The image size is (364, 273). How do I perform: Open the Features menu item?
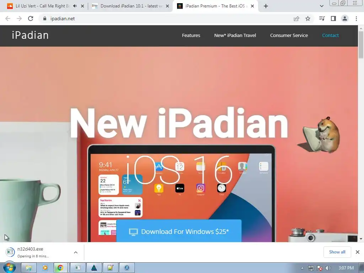point(191,35)
